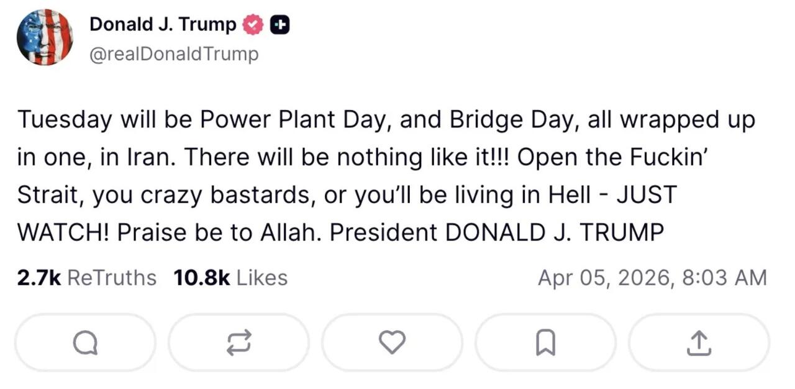Open the share upload icon
The image size is (795, 389).
(699, 342)
